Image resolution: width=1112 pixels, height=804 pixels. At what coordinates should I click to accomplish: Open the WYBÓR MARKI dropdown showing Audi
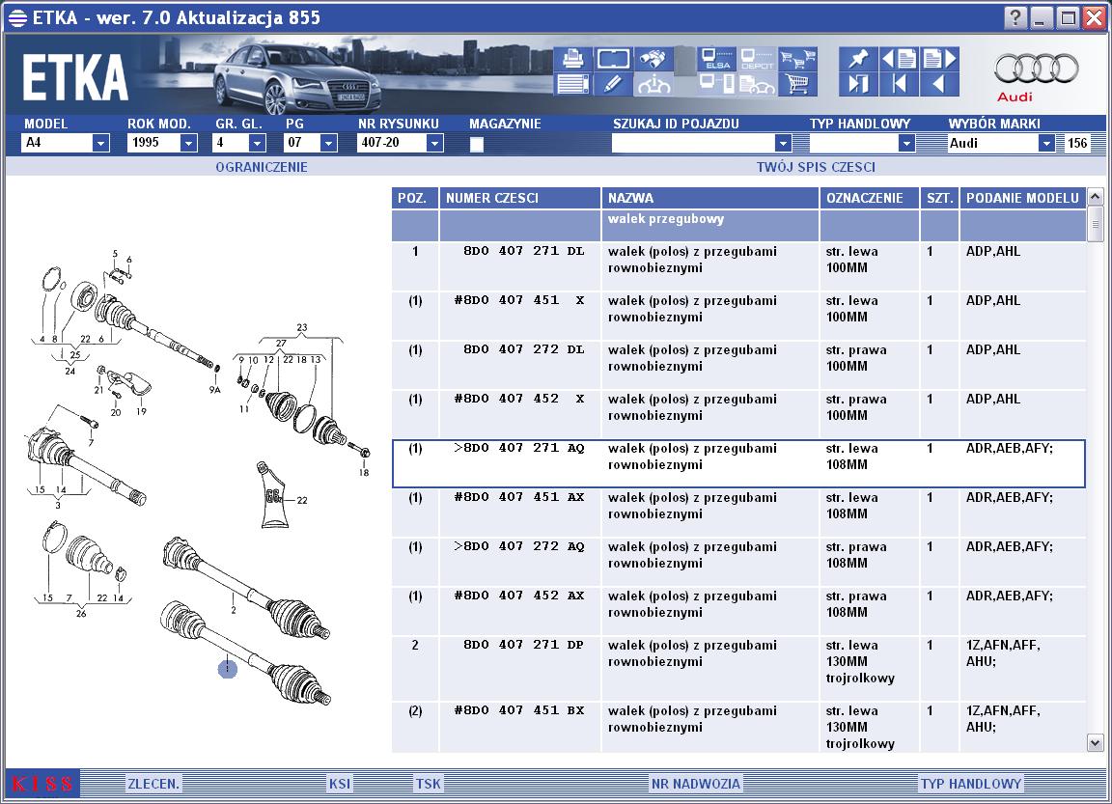[1046, 143]
